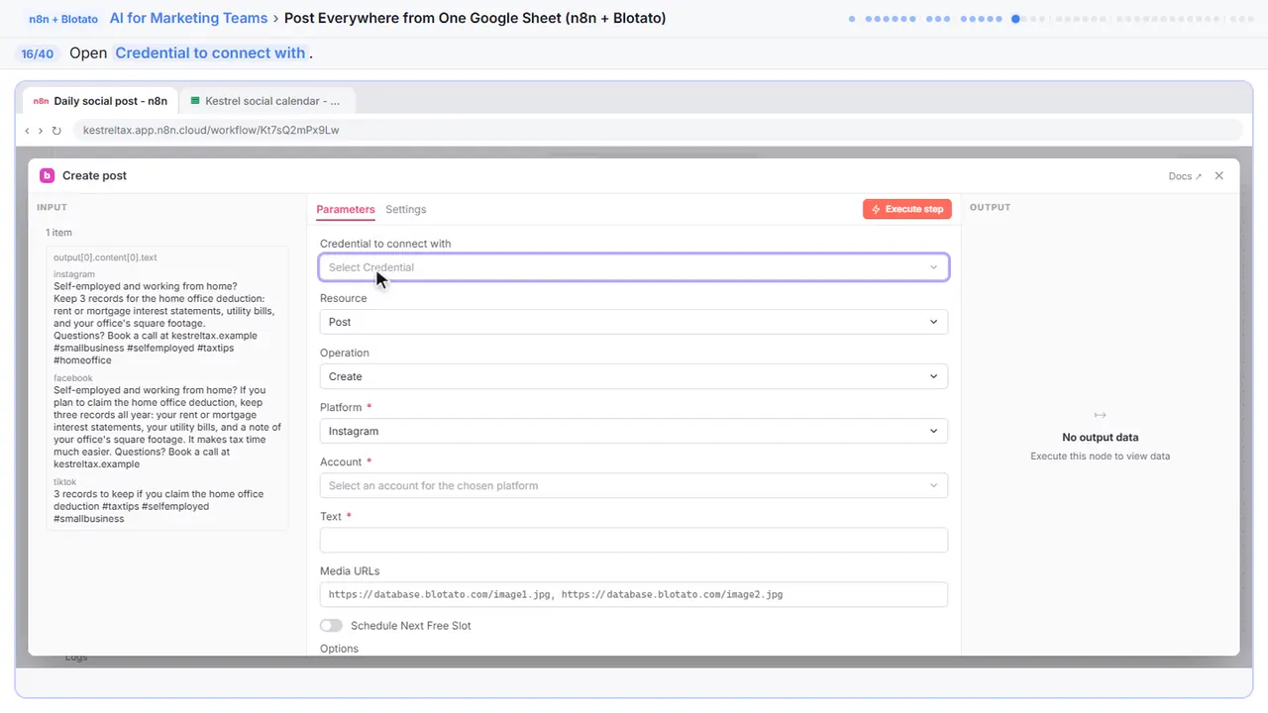Close the Create post panel

point(1219,175)
